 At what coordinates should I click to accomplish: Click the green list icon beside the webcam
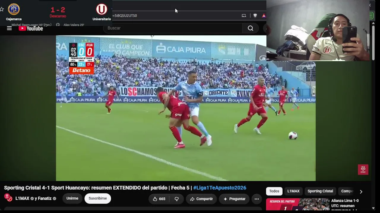tap(371, 15)
